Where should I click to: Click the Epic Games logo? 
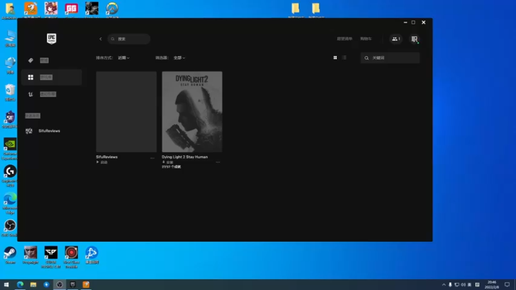(52, 39)
